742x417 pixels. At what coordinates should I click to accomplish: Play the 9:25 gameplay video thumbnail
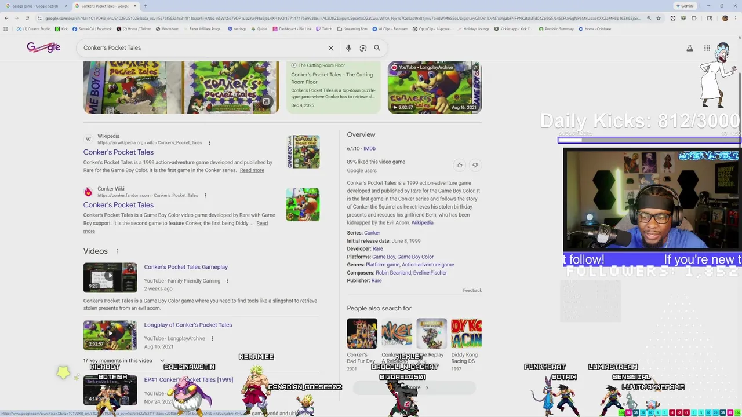pos(110,277)
